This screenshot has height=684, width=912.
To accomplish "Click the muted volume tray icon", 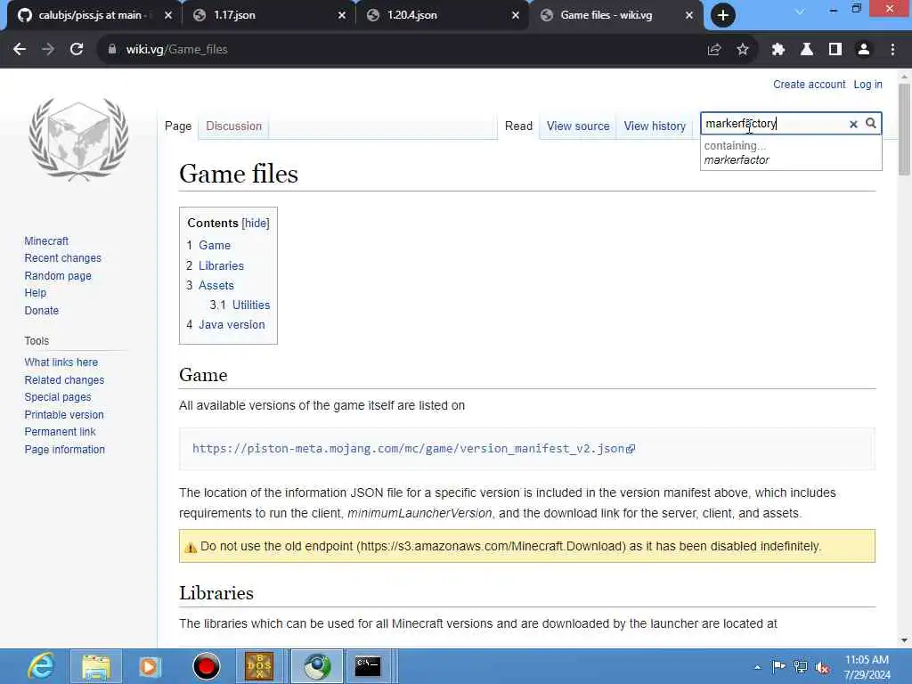I will (822, 668).
